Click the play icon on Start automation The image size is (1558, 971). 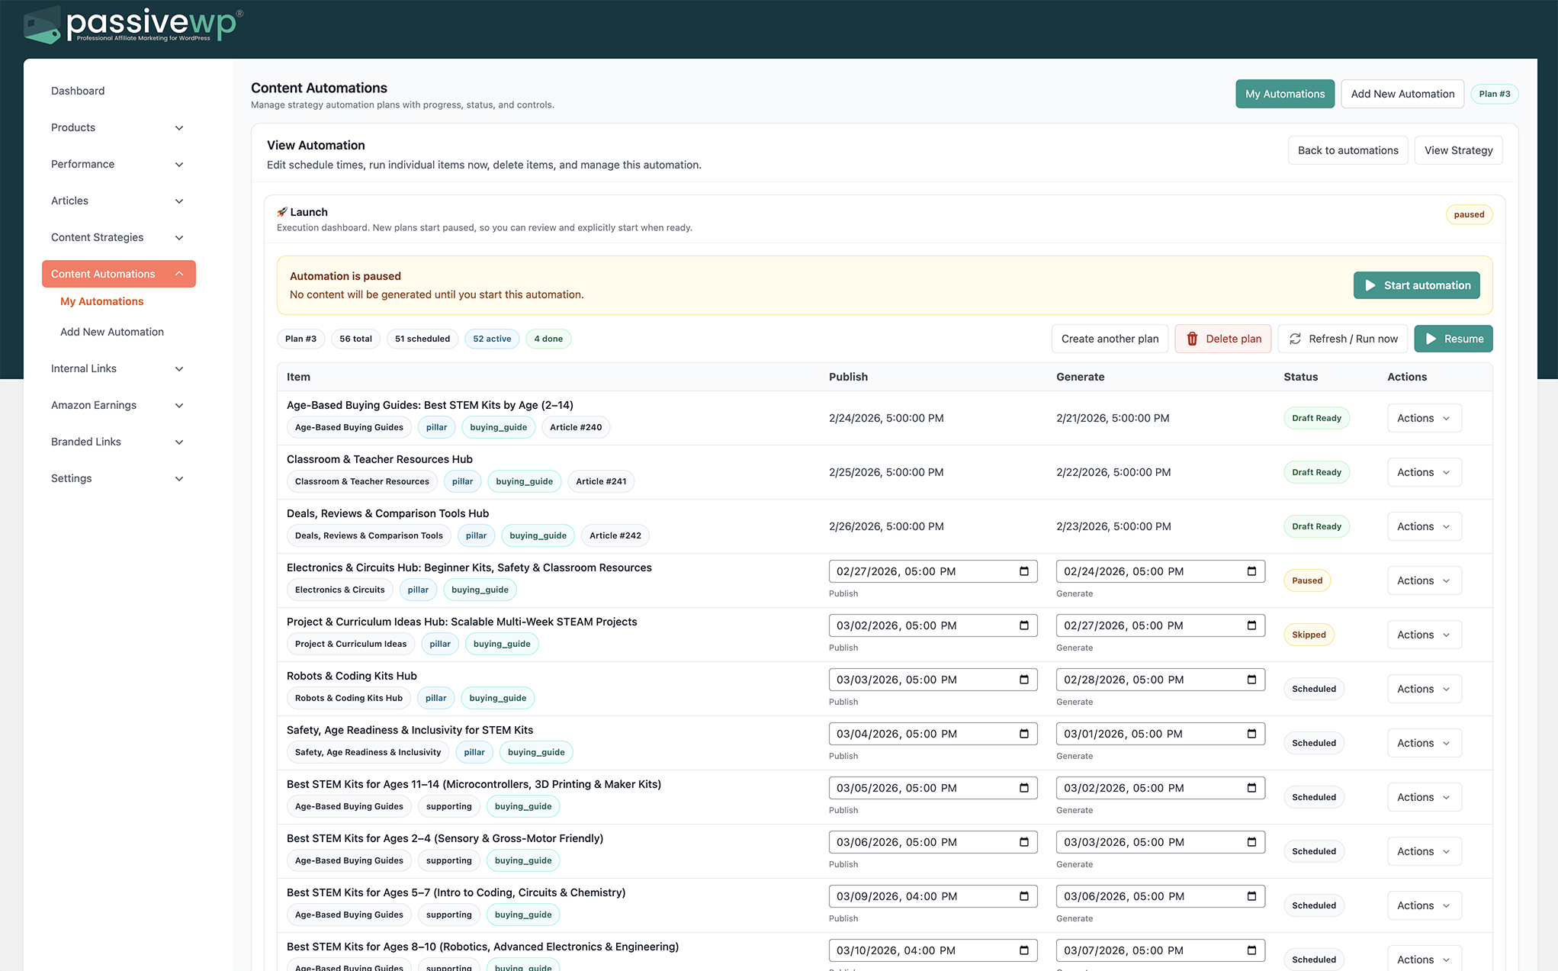tap(1370, 285)
